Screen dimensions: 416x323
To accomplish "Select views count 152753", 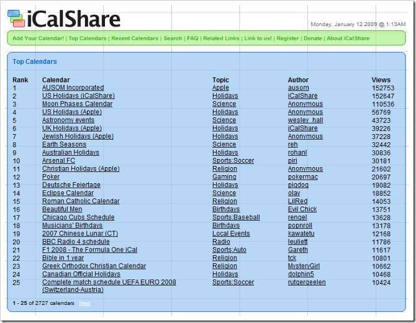I will tap(383, 88).
